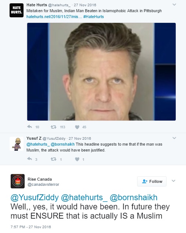Like the Hate Hurts tweet
Viewport: 186px width, 233px height.
(x=77, y=127)
